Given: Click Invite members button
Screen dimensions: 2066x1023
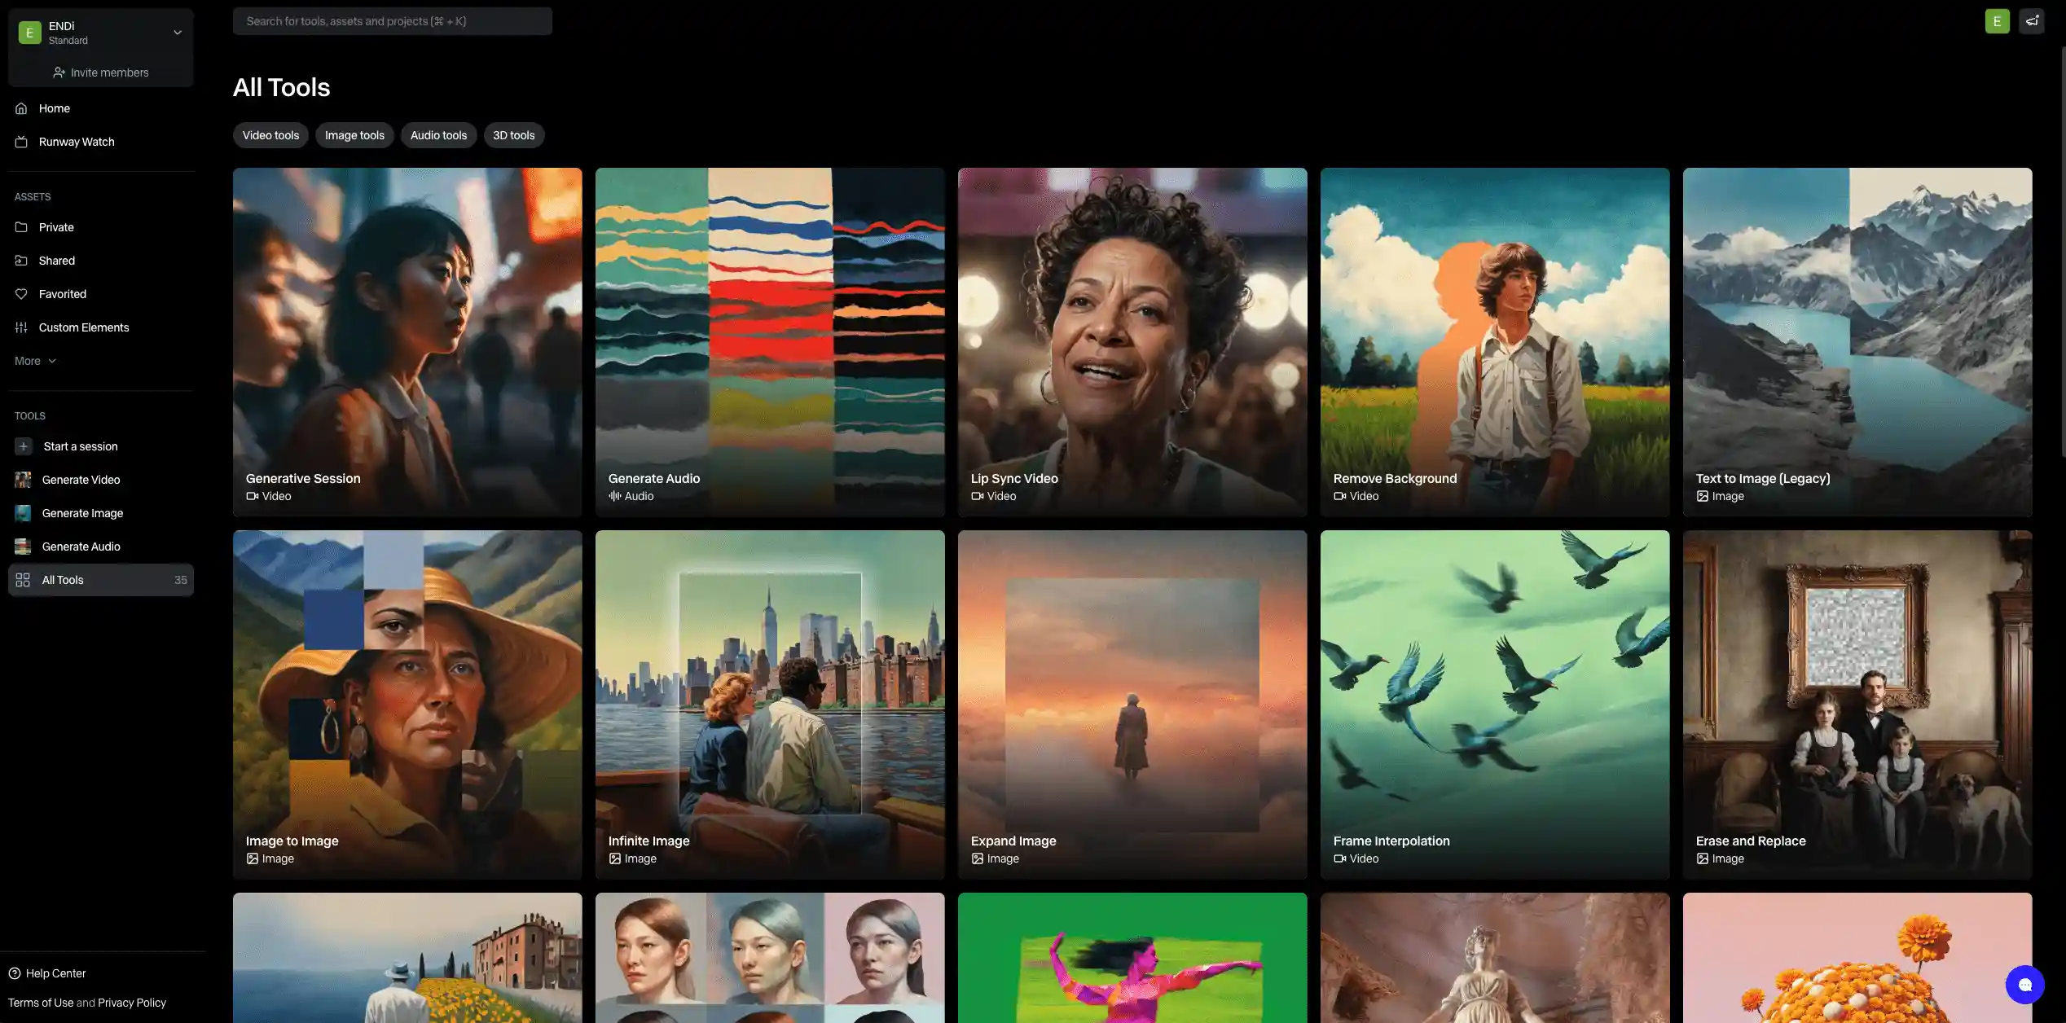Looking at the screenshot, I should point(101,72).
